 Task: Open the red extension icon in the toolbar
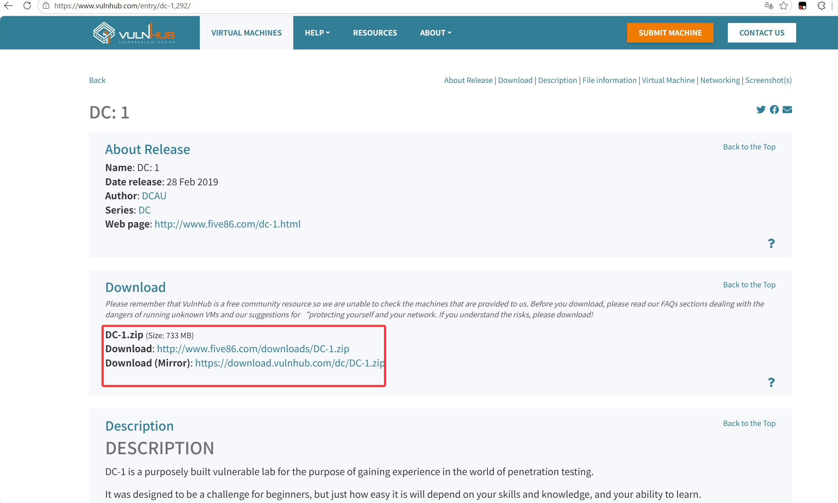coord(802,6)
